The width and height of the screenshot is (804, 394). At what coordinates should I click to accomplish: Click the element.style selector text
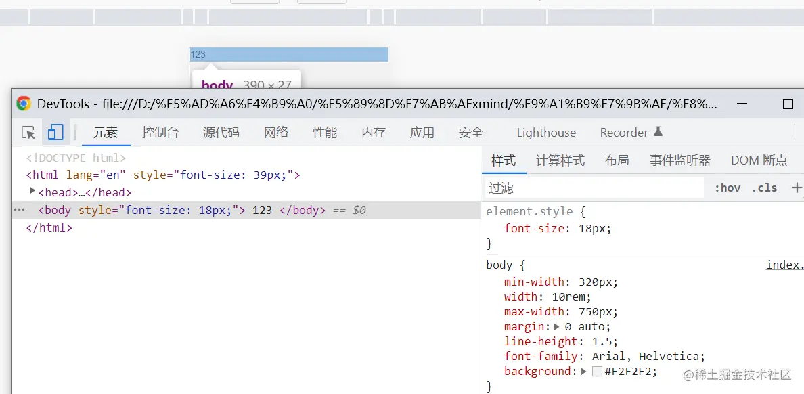(529, 211)
